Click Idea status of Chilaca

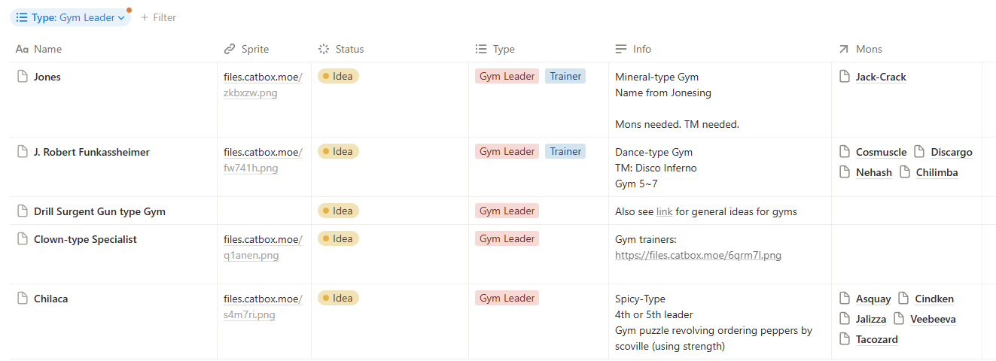[x=338, y=298]
